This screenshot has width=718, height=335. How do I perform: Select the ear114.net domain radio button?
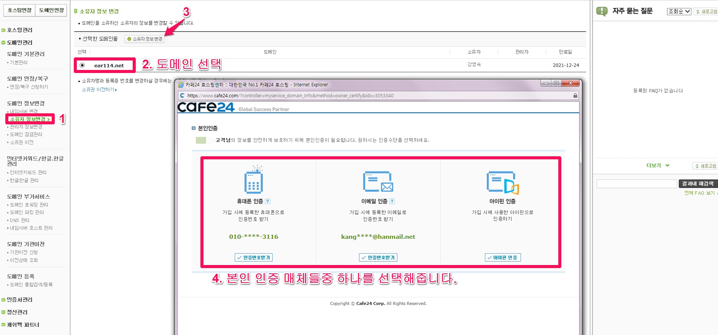tap(82, 65)
